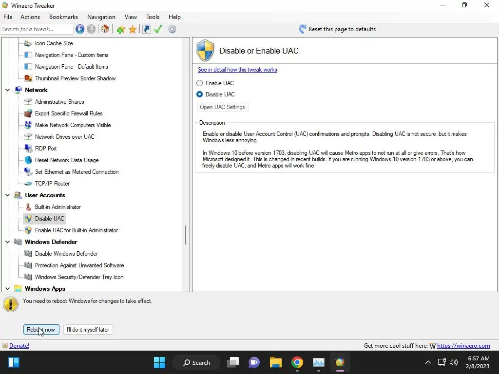Open the Chat video camera taskbar icon
This screenshot has height=374, width=499.
click(x=254, y=362)
